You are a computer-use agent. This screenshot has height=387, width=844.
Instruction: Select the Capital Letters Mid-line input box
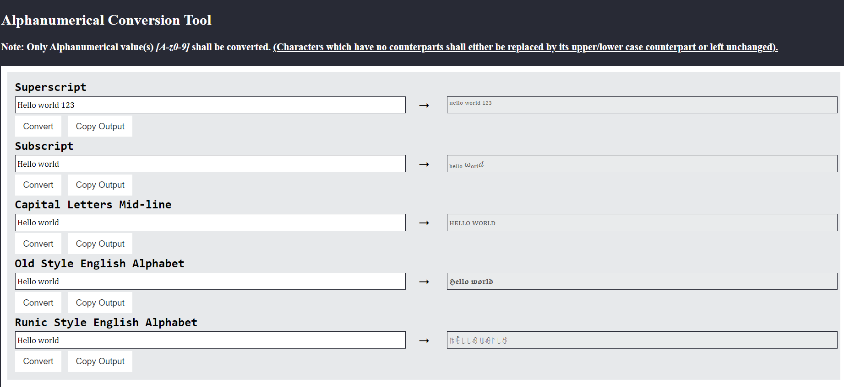pos(210,223)
